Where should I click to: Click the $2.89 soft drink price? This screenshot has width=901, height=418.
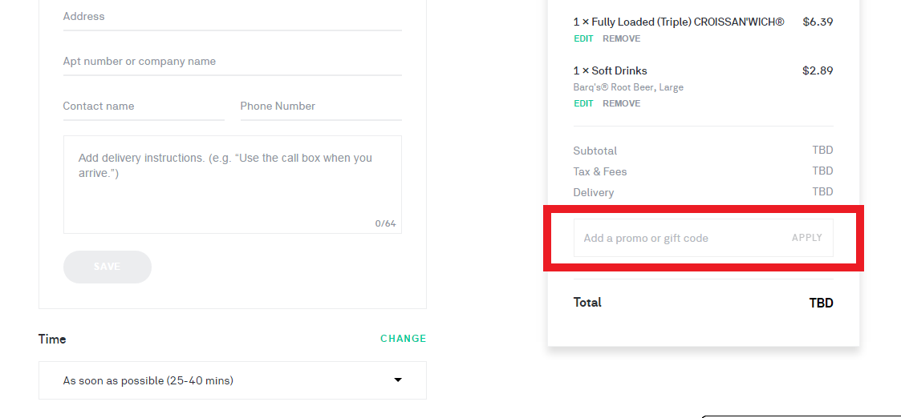(x=818, y=71)
